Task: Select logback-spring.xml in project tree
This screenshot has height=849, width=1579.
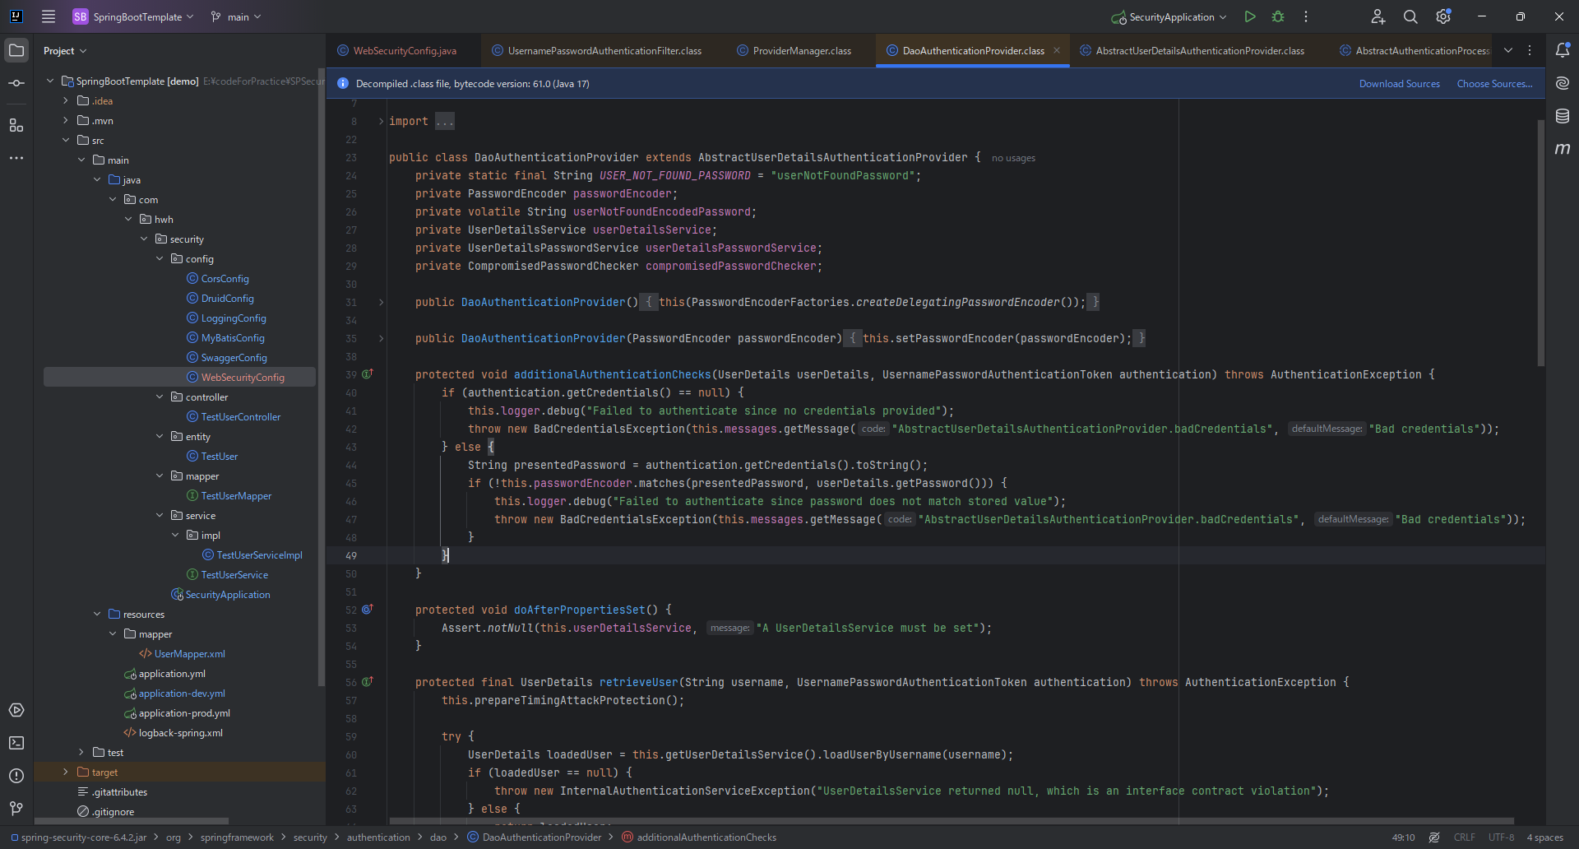Action: [173, 733]
